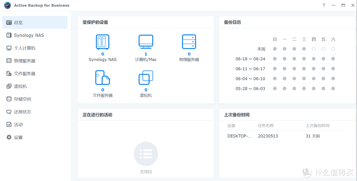The height and width of the screenshot is (181, 357).
Task: Click the large 虚拟机 overlapping squares icon
Action: 146,78
